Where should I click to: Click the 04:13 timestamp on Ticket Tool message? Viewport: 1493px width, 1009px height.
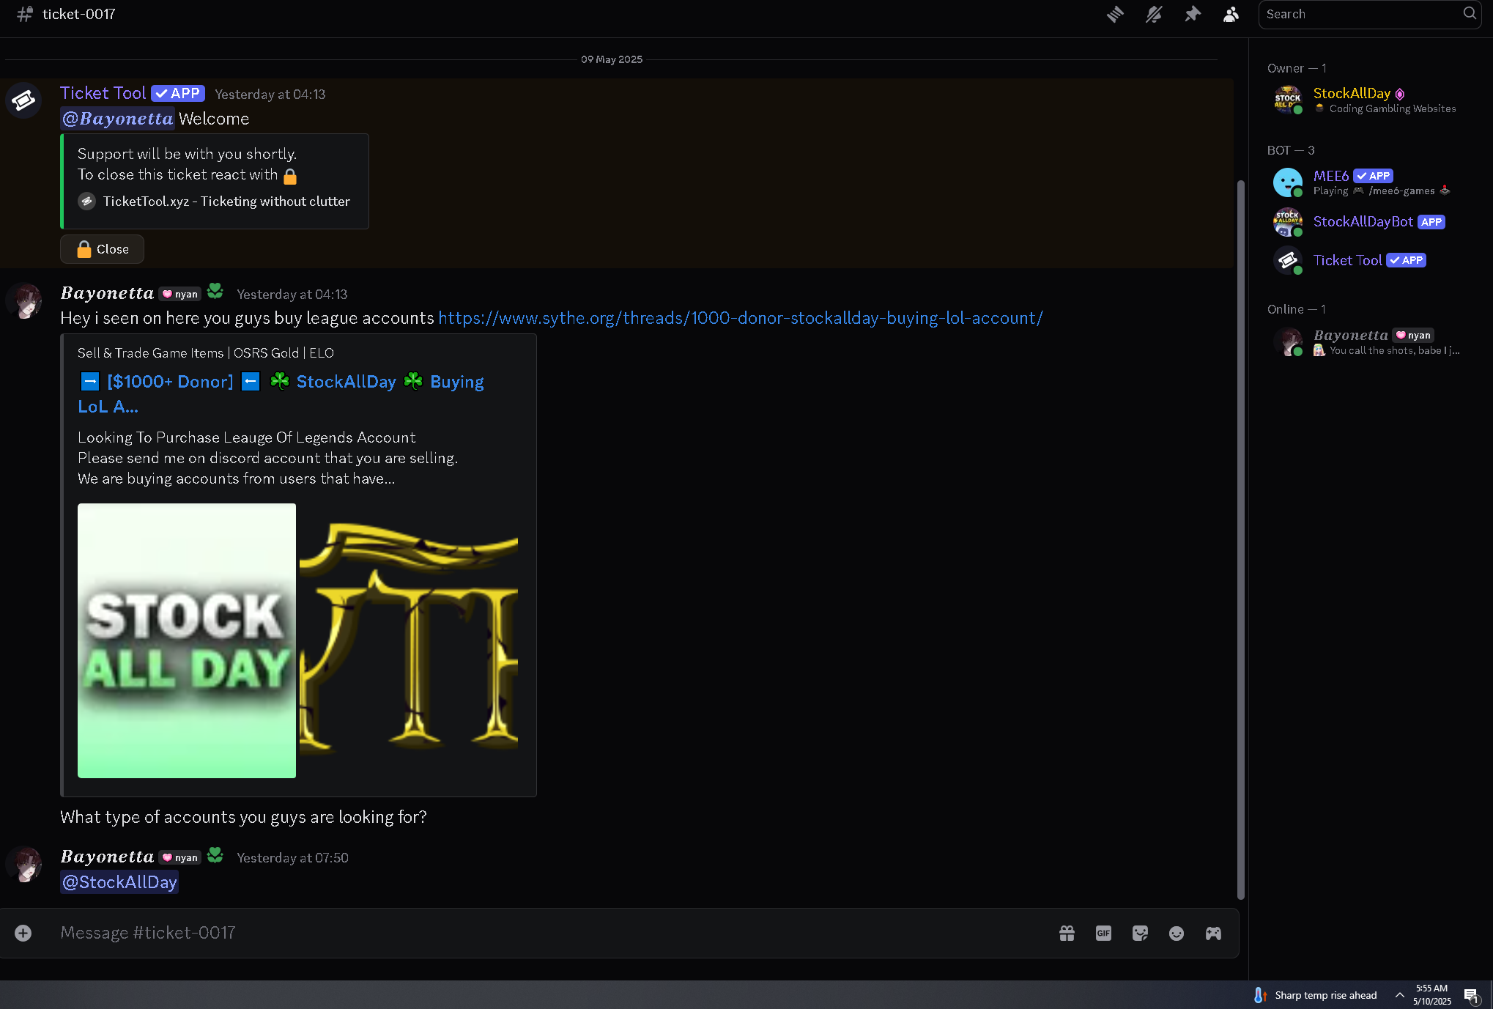[270, 95]
